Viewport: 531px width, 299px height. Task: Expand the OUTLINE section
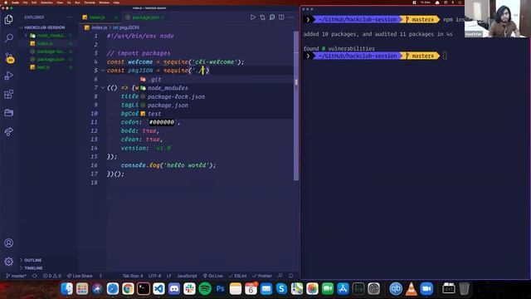[x=32, y=260]
